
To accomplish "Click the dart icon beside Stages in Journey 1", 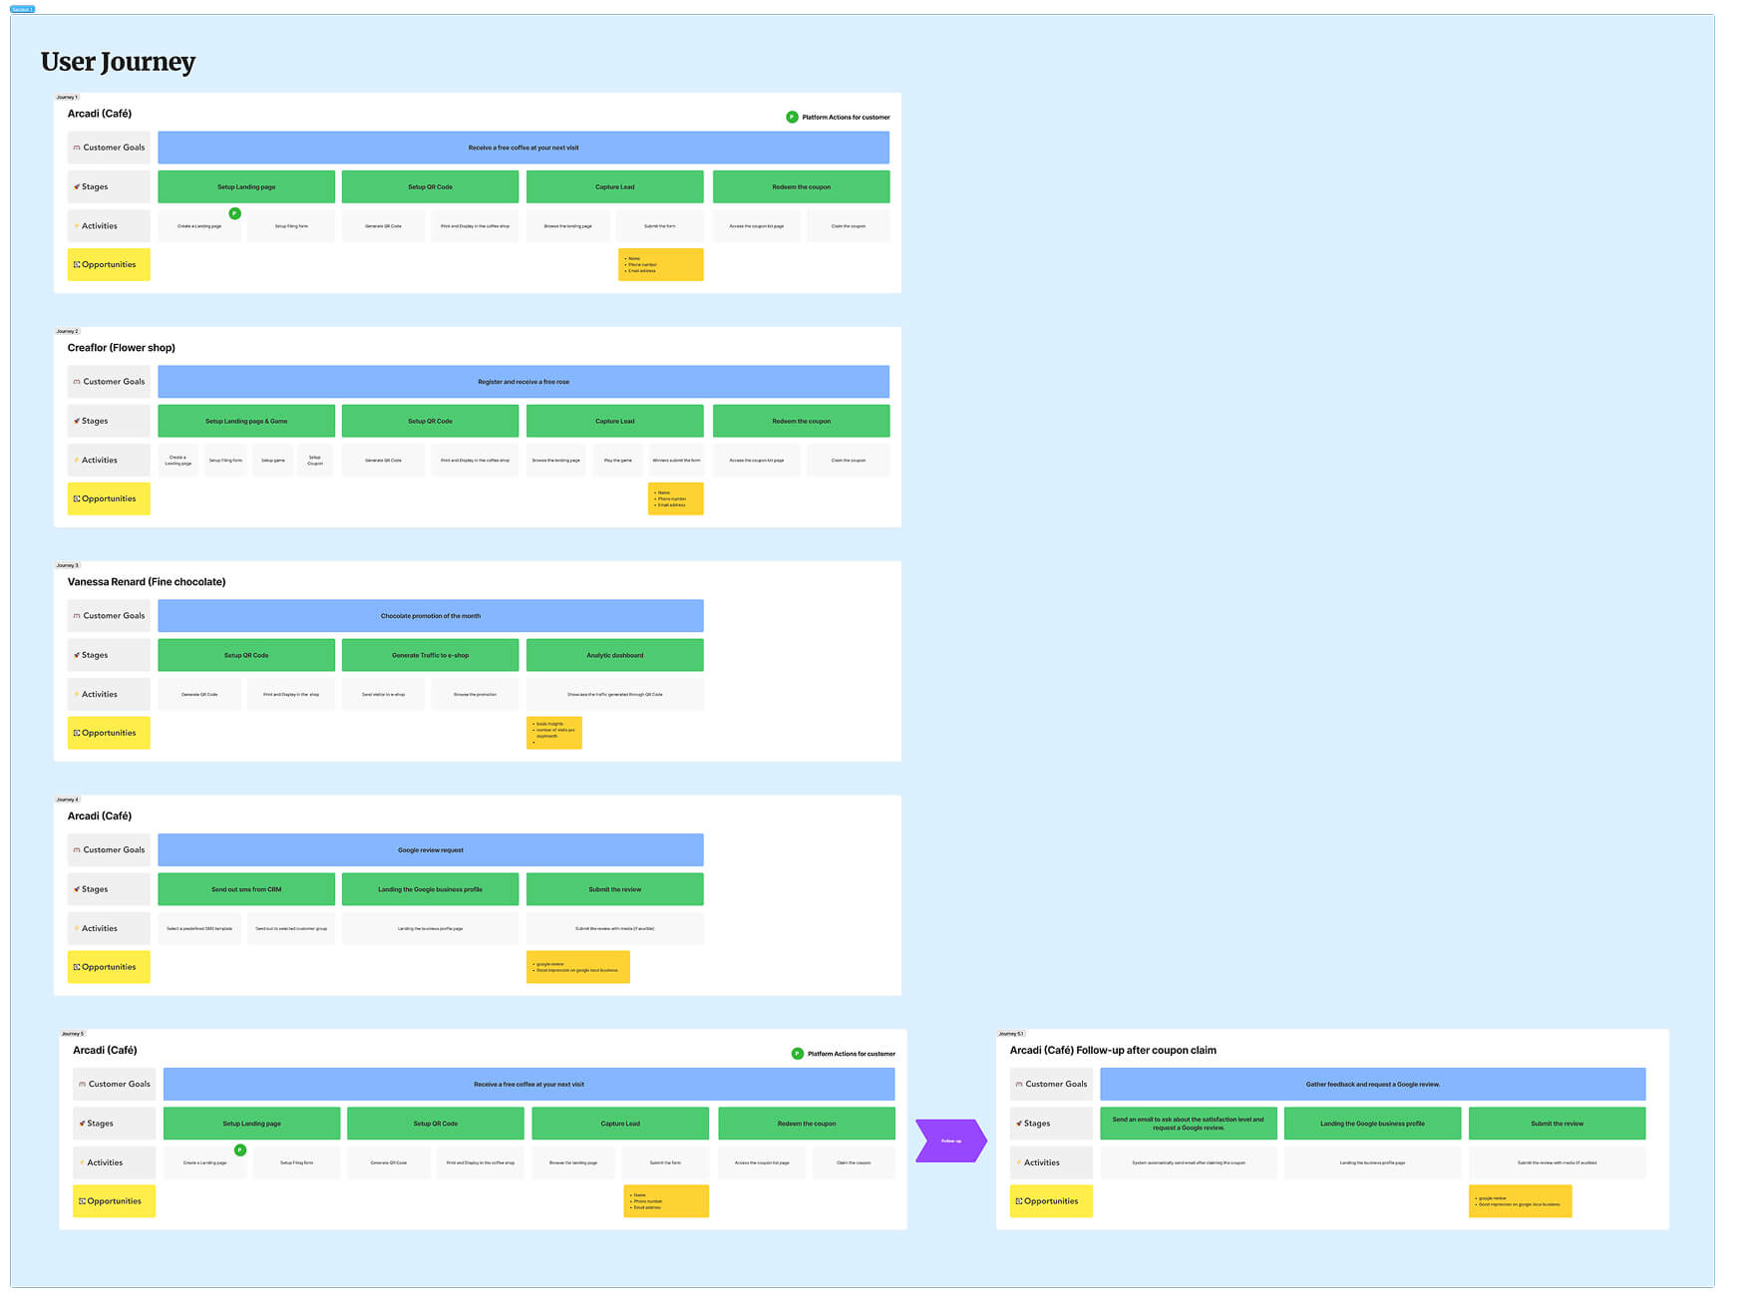I will tap(78, 186).
